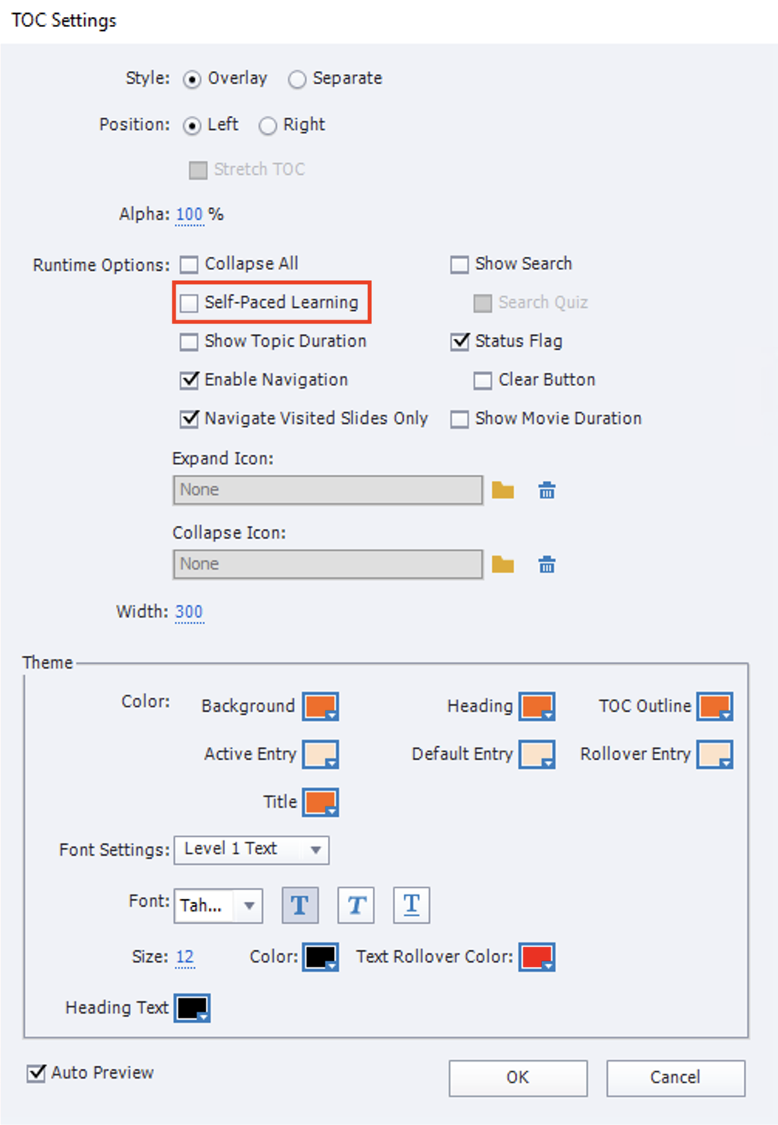Delete the Collapse Icon selection

(546, 564)
